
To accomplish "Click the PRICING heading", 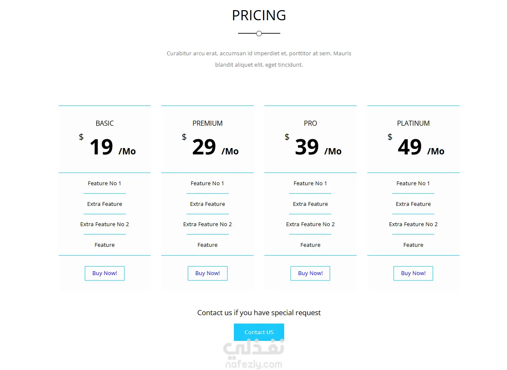I will [259, 16].
